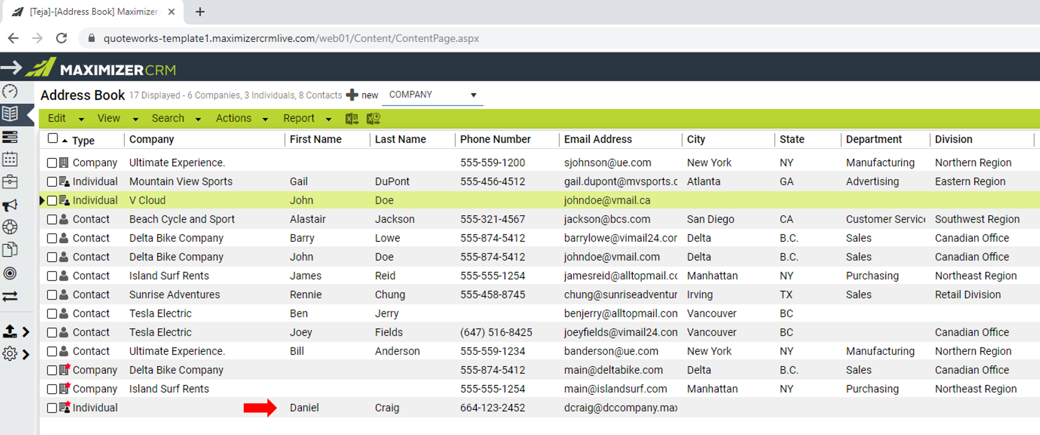
Task: Expand the upload tray menu in sidebar
Action: pyautogui.click(x=16, y=331)
